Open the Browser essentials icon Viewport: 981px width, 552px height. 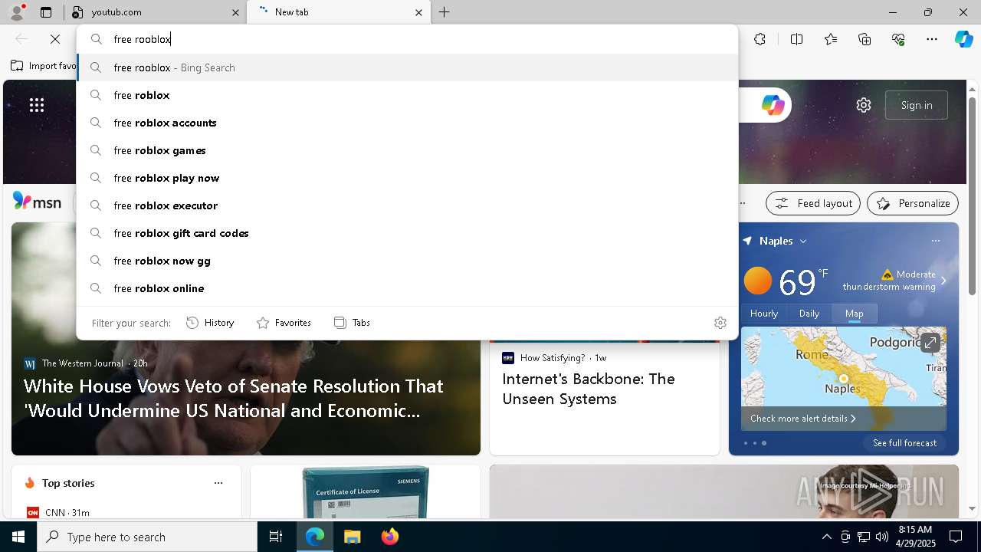(x=898, y=39)
